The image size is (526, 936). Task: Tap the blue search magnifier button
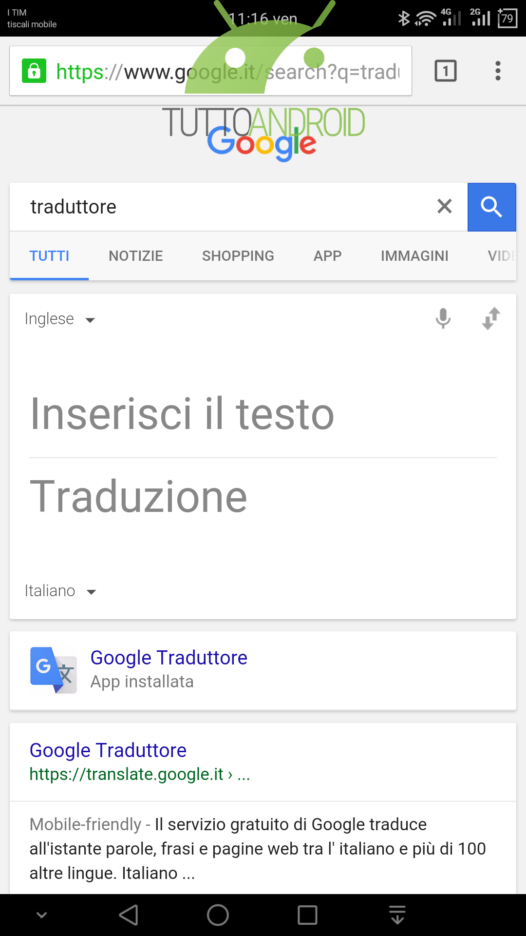(x=491, y=207)
